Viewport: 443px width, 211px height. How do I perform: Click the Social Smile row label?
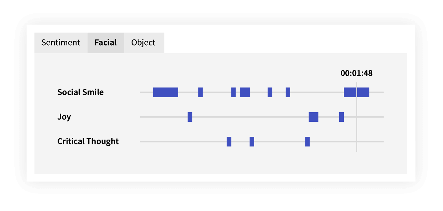pos(80,92)
